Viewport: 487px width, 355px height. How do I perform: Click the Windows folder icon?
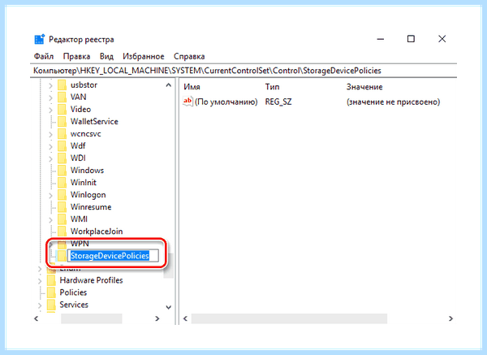[x=62, y=171]
